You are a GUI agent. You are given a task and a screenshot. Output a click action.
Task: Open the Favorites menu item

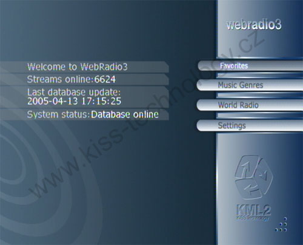[x=250, y=66]
